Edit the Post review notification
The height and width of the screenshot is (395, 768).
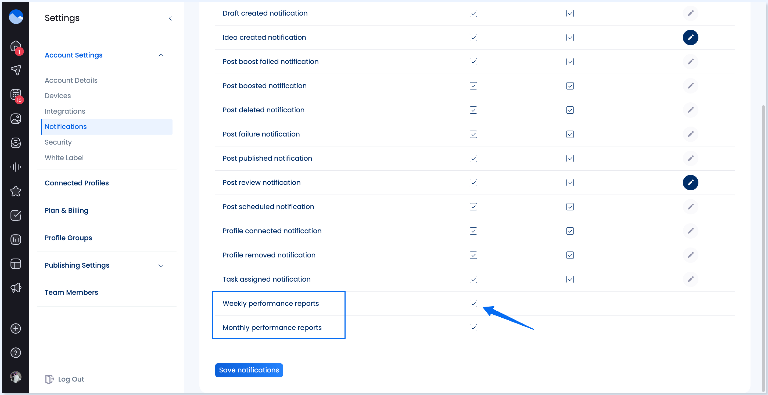690,182
